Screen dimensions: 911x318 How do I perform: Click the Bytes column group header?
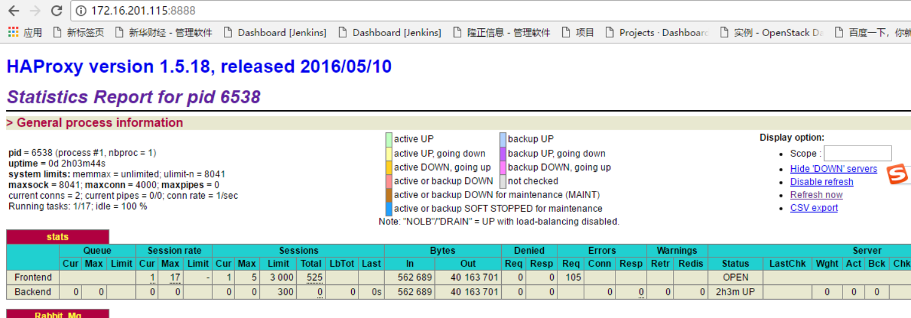(x=443, y=250)
